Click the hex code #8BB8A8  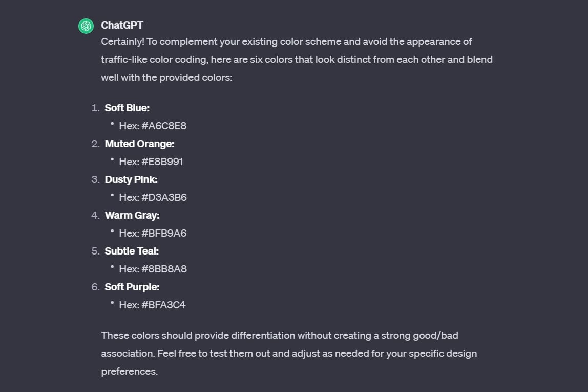click(164, 269)
